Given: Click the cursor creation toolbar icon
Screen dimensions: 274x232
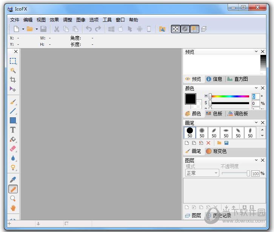Looking at the screenshot, I should pos(130,29).
